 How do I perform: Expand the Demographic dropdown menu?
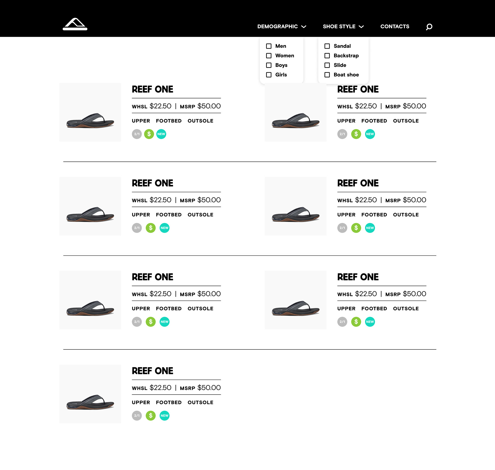pyautogui.click(x=282, y=27)
